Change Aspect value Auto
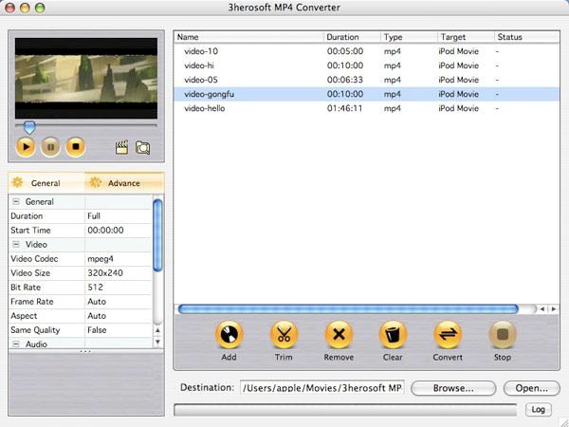Image resolution: width=569 pixels, height=427 pixels. click(x=119, y=316)
